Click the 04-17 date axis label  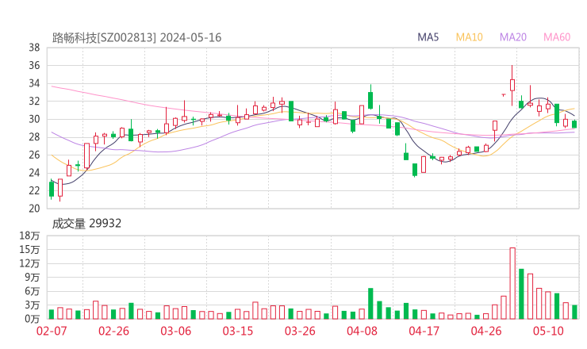tap(424, 331)
